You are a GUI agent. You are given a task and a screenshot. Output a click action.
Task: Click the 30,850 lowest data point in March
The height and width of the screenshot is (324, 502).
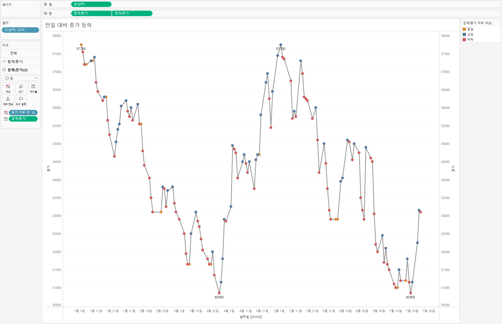click(x=219, y=293)
